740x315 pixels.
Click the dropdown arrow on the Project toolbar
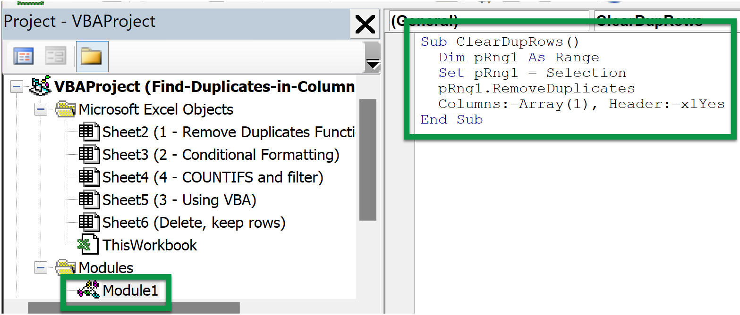coord(373,62)
